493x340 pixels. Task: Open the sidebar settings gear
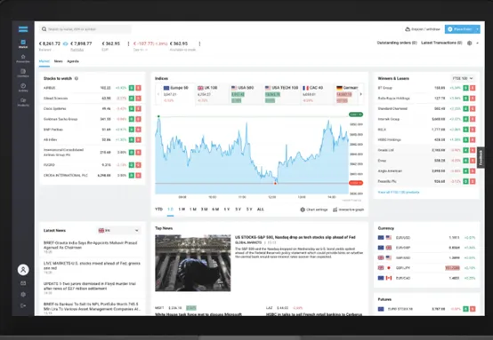point(23,295)
